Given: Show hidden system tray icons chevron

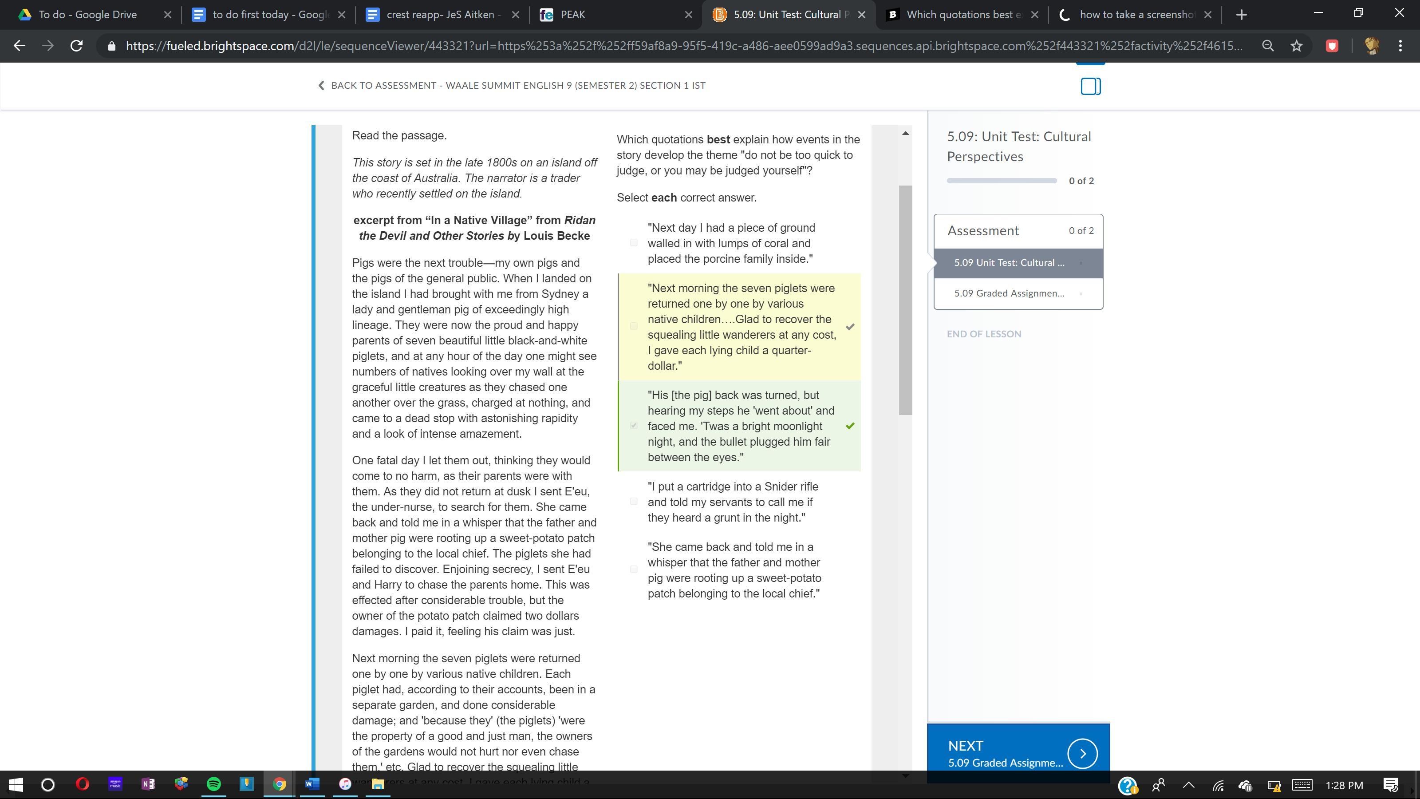Looking at the screenshot, I should point(1188,785).
